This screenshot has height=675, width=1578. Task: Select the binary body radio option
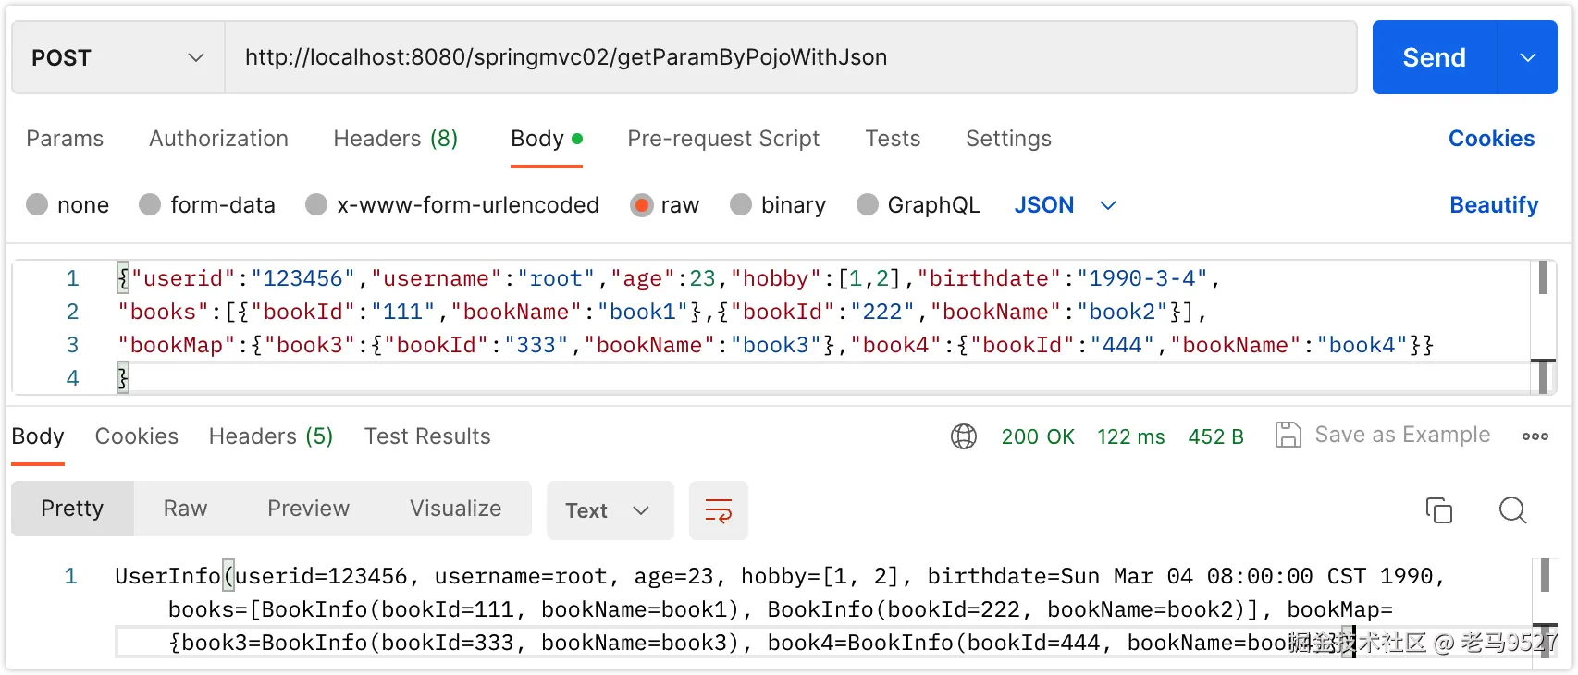[x=741, y=204]
